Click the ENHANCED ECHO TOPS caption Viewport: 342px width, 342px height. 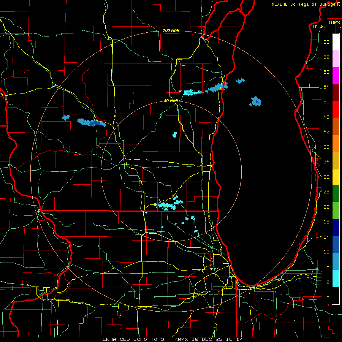tap(133, 339)
